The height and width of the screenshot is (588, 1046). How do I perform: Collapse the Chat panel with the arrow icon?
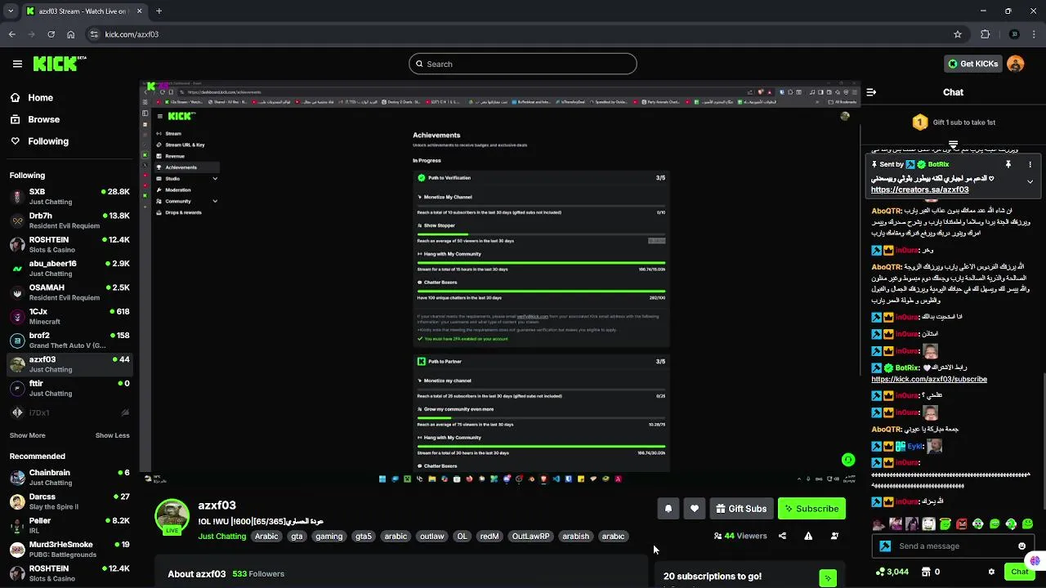pos(871,92)
